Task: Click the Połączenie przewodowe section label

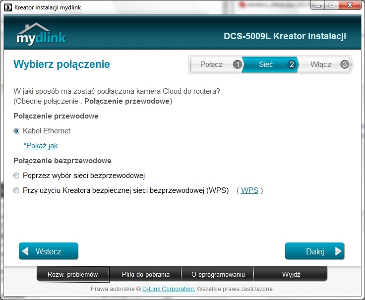Action: (56, 116)
